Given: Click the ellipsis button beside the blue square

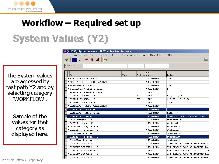Looking at the screenshot, I should pos(80,60).
